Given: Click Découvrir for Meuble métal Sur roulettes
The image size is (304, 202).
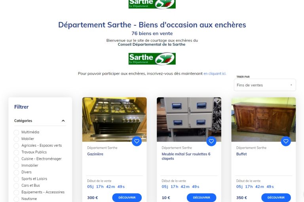Looking at the screenshot, I should (x=201, y=198).
